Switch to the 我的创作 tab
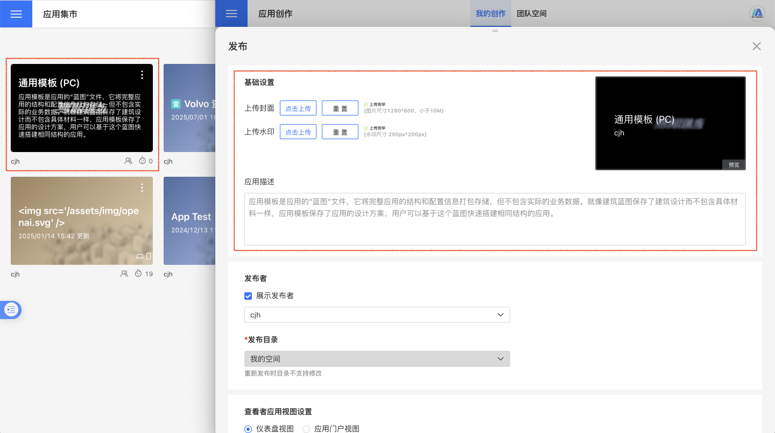The image size is (775, 433). tap(490, 14)
